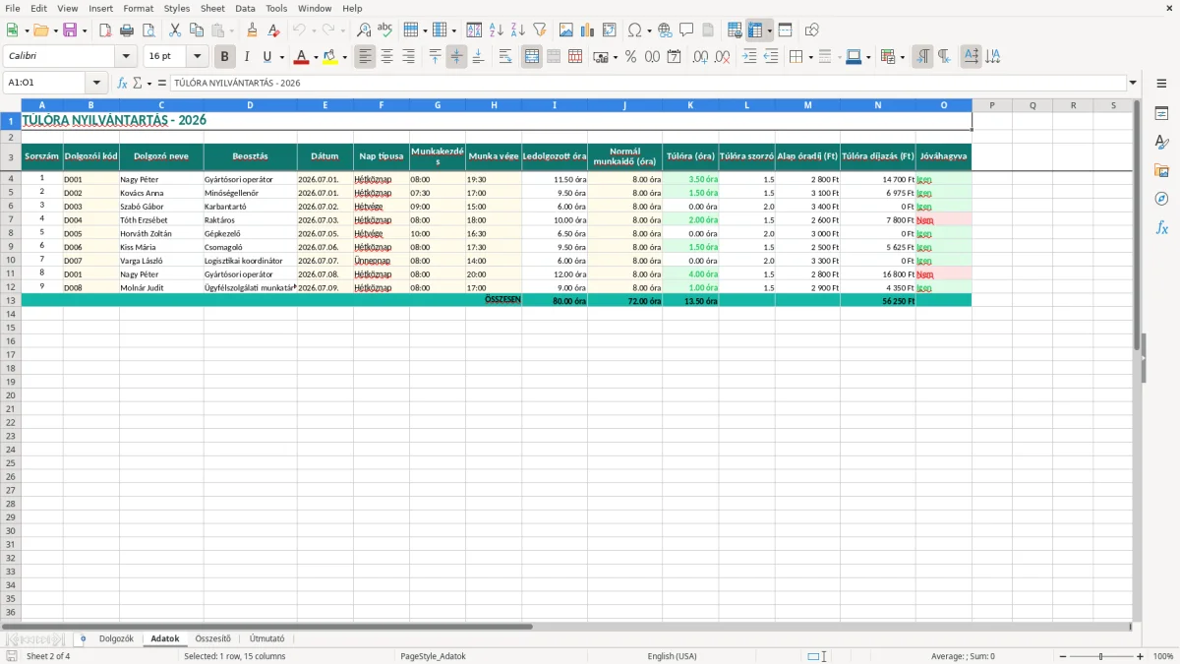Click the AutoFilter funnel icon

pyautogui.click(x=540, y=30)
